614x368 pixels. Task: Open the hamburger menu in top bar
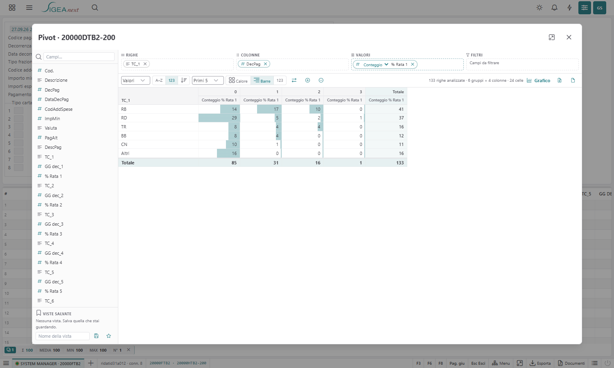pos(29,7)
